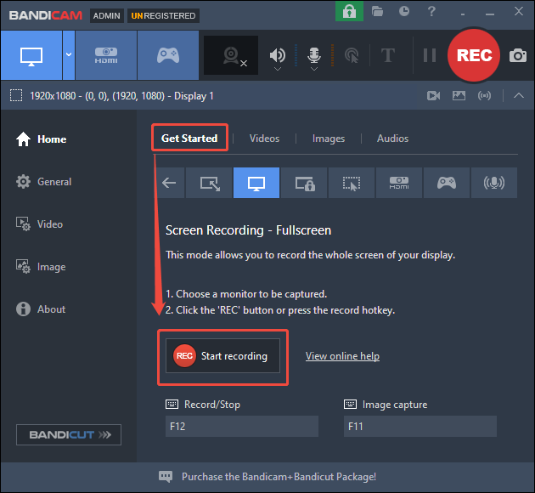
Task: Select fullscreen monitor mode icon
Action: pos(256,183)
